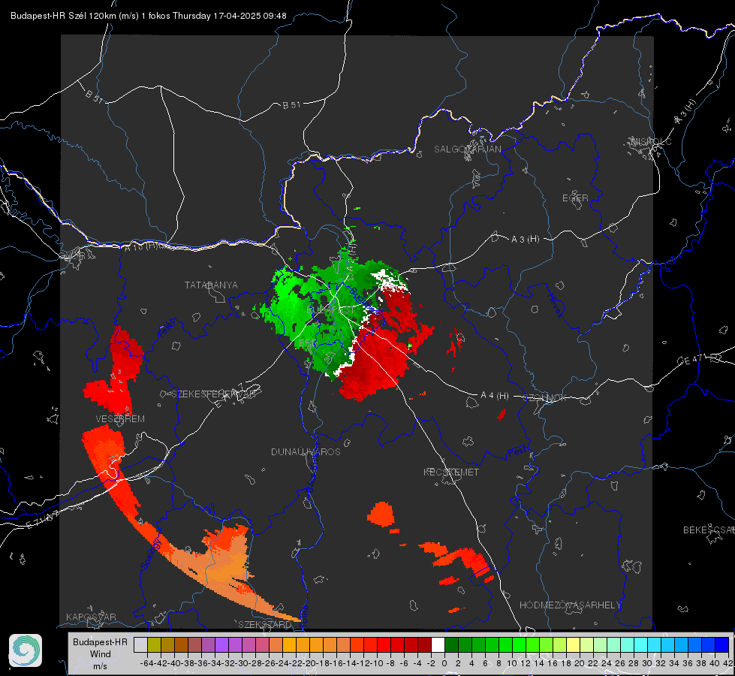Click the 'Somogy' county label
735x676 pixels.
coord(151,554)
